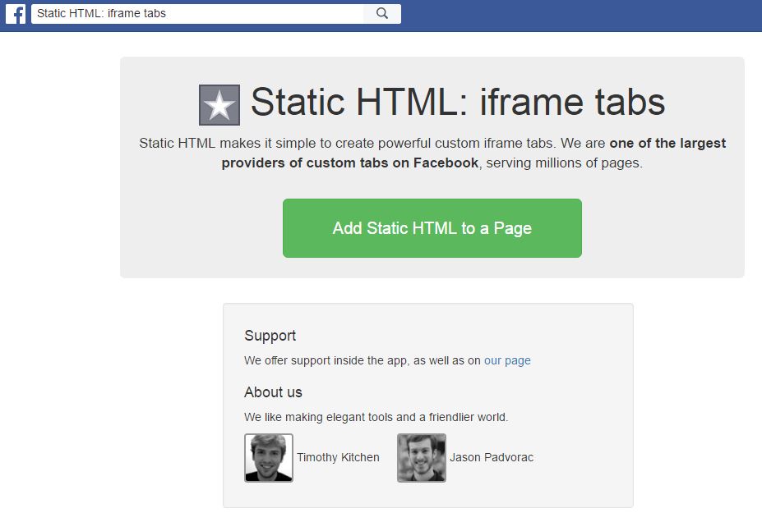Click the Timothy Kitchen name link
762x513 pixels.
click(339, 458)
